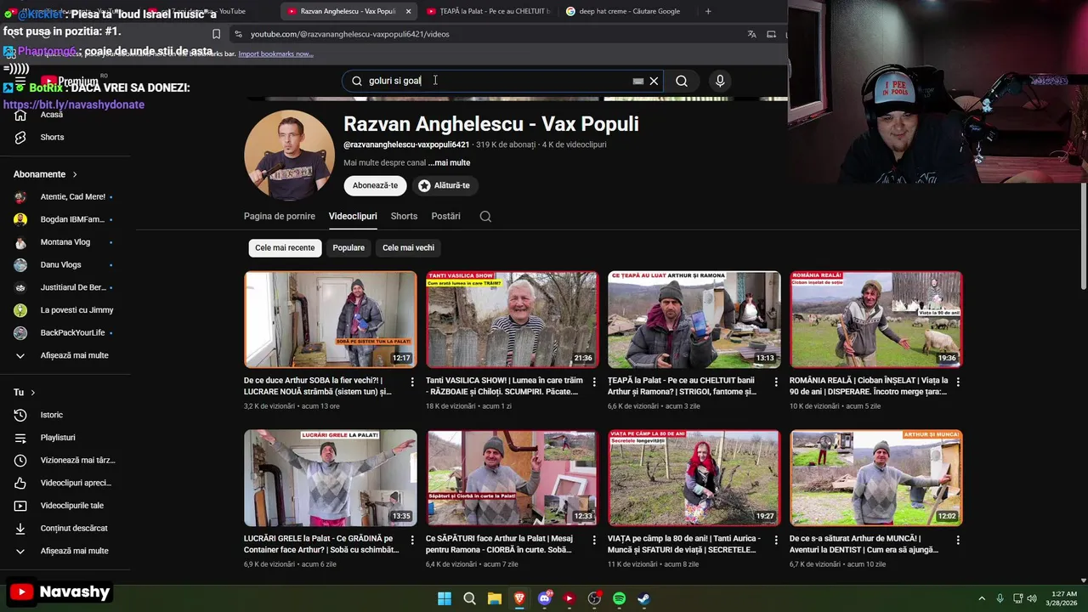
Task: Click the Abonează-te subscribe button
Action: point(375,185)
